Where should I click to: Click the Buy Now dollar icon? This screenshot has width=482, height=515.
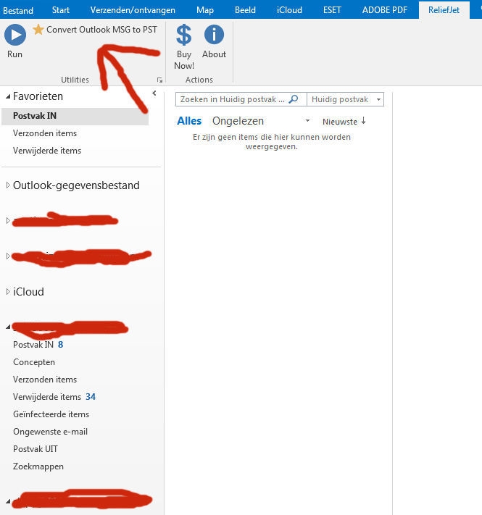(x=183, y=35)
